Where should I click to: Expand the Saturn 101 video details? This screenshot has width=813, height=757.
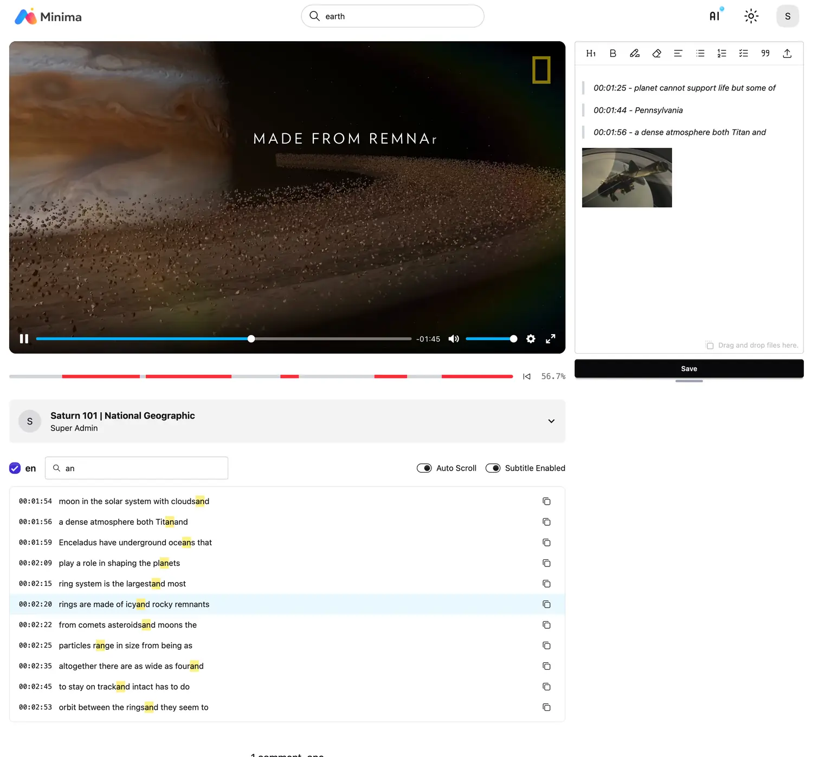(551, 421)
